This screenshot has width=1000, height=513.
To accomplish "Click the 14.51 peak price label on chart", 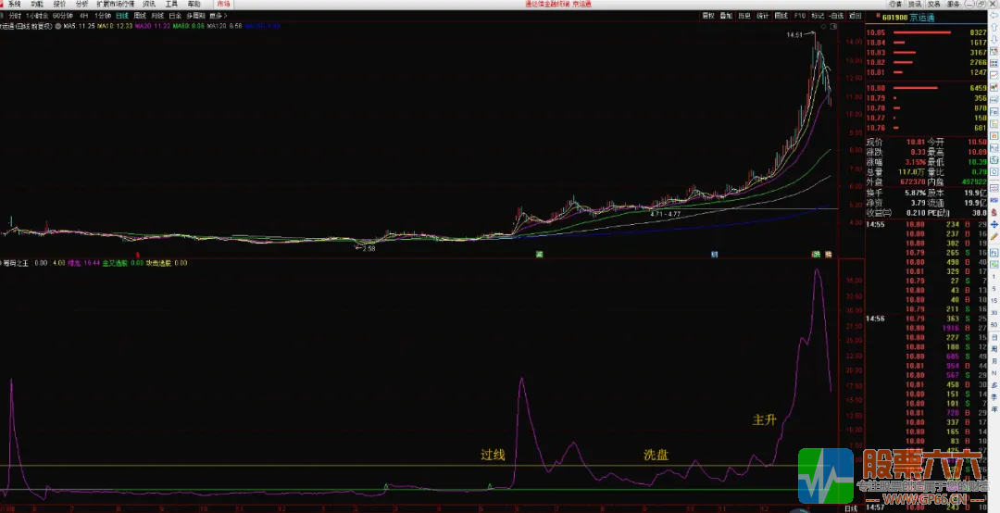I will [x=794, y=35].
